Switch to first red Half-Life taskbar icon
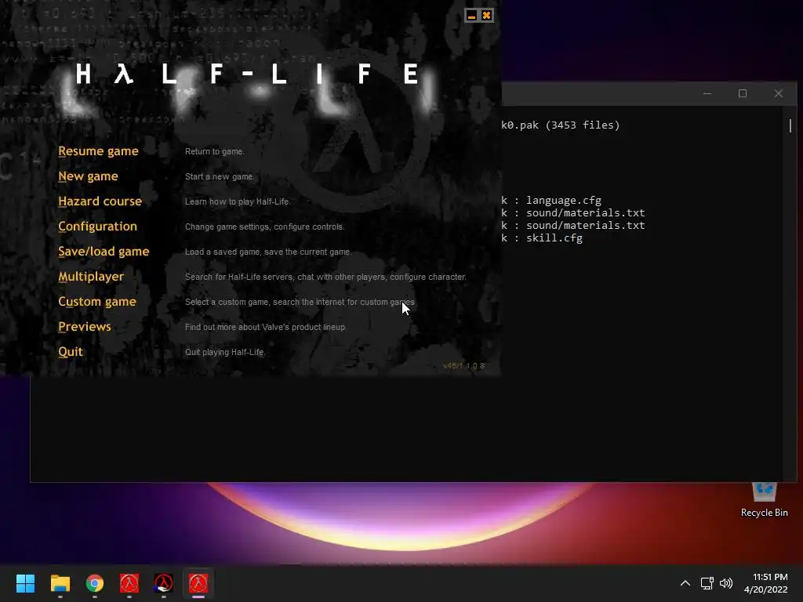The height and width of the screenshot is (602, 803). (x=129, y=583)
